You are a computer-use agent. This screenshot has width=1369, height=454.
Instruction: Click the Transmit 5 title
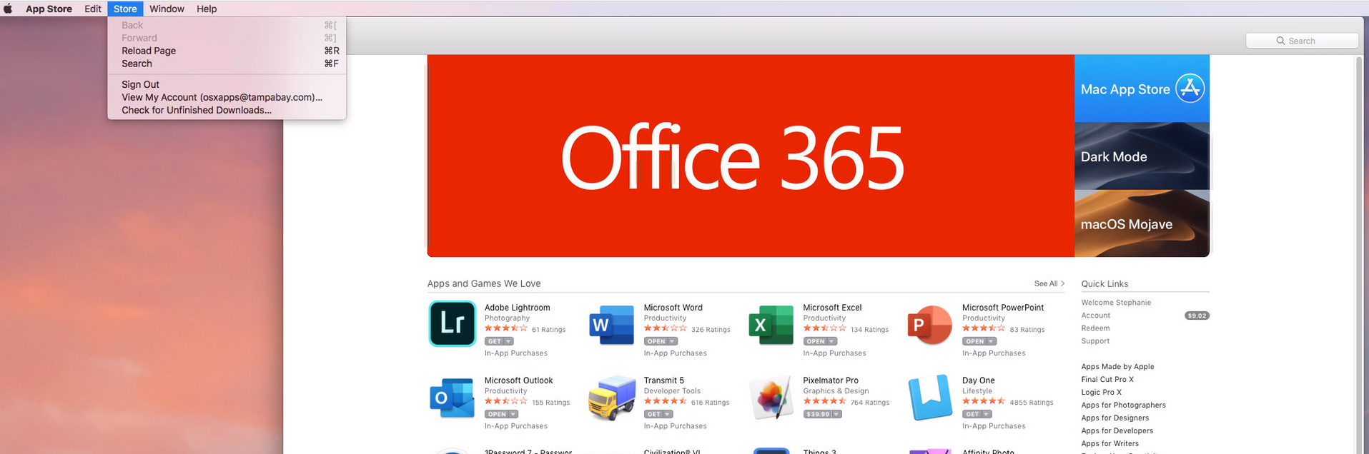point(663,380)
